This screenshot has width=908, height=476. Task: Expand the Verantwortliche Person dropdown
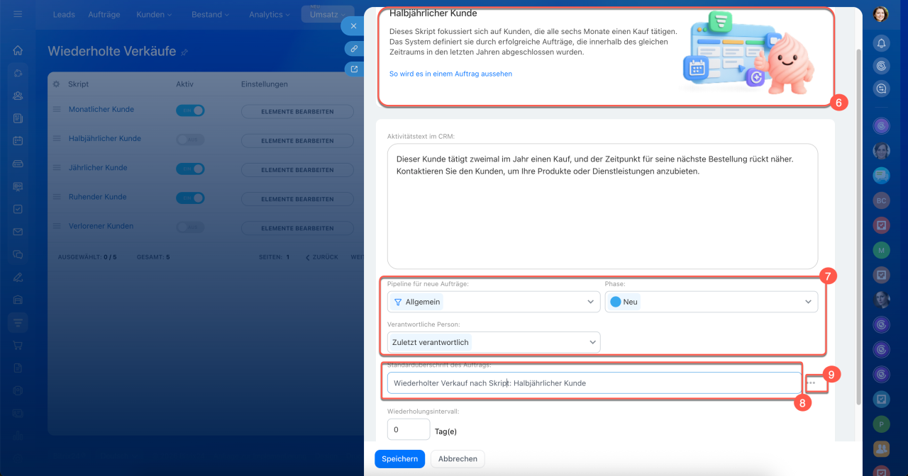[494, 342]
